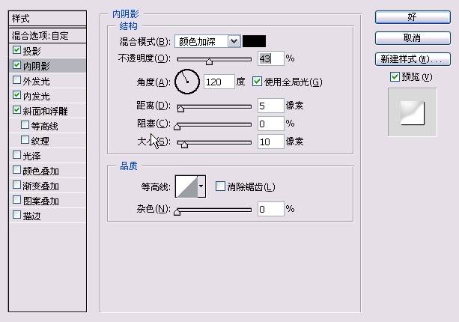The height and width of the screenshot is (322, 459).
Task: Expand the 等高线 contour picker arrow
Action: pyautogui.click(x=201, y=186)
